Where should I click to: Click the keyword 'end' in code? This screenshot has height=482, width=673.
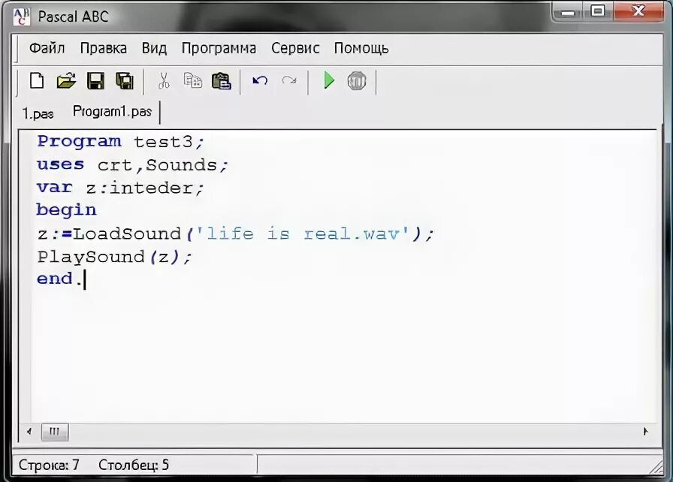(55, 279)
